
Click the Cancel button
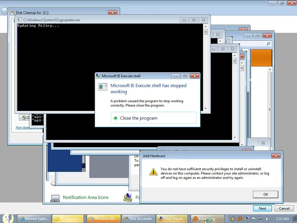tap(284, 208)
